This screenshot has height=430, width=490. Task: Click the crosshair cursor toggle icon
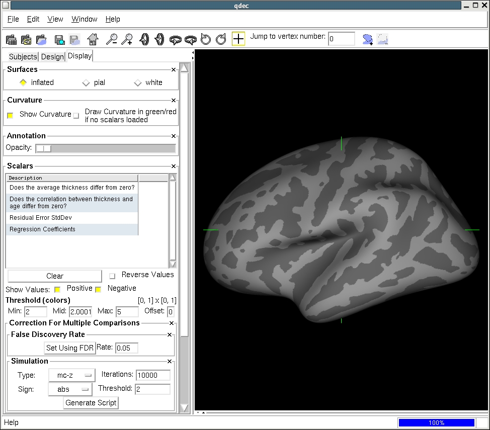tap(238, 39)
